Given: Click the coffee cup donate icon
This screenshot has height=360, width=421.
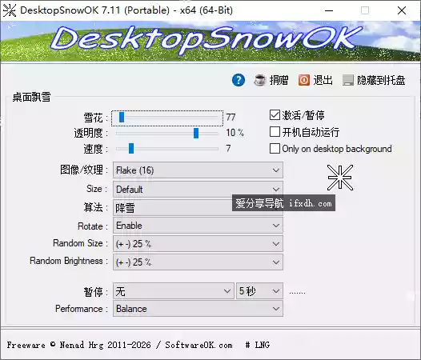Looking at the screenshot, I should pyautogui.click(x=259, y=80).
